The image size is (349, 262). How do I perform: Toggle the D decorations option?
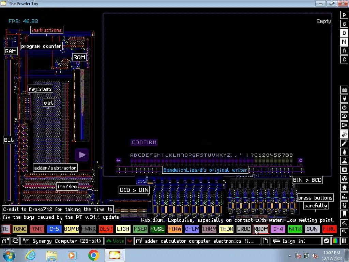[344, 33]
